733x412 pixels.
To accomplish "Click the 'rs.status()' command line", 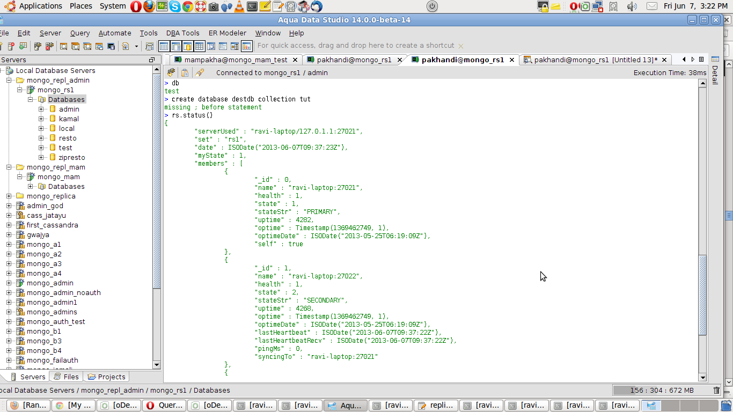I will 192,115.
